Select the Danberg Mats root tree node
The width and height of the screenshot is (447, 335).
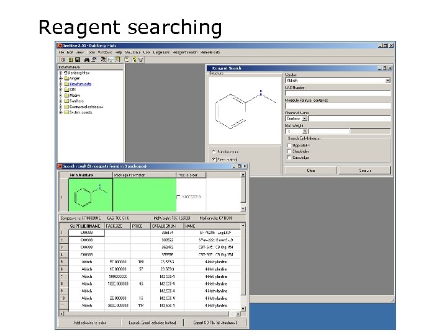click(x=78, y=73)
